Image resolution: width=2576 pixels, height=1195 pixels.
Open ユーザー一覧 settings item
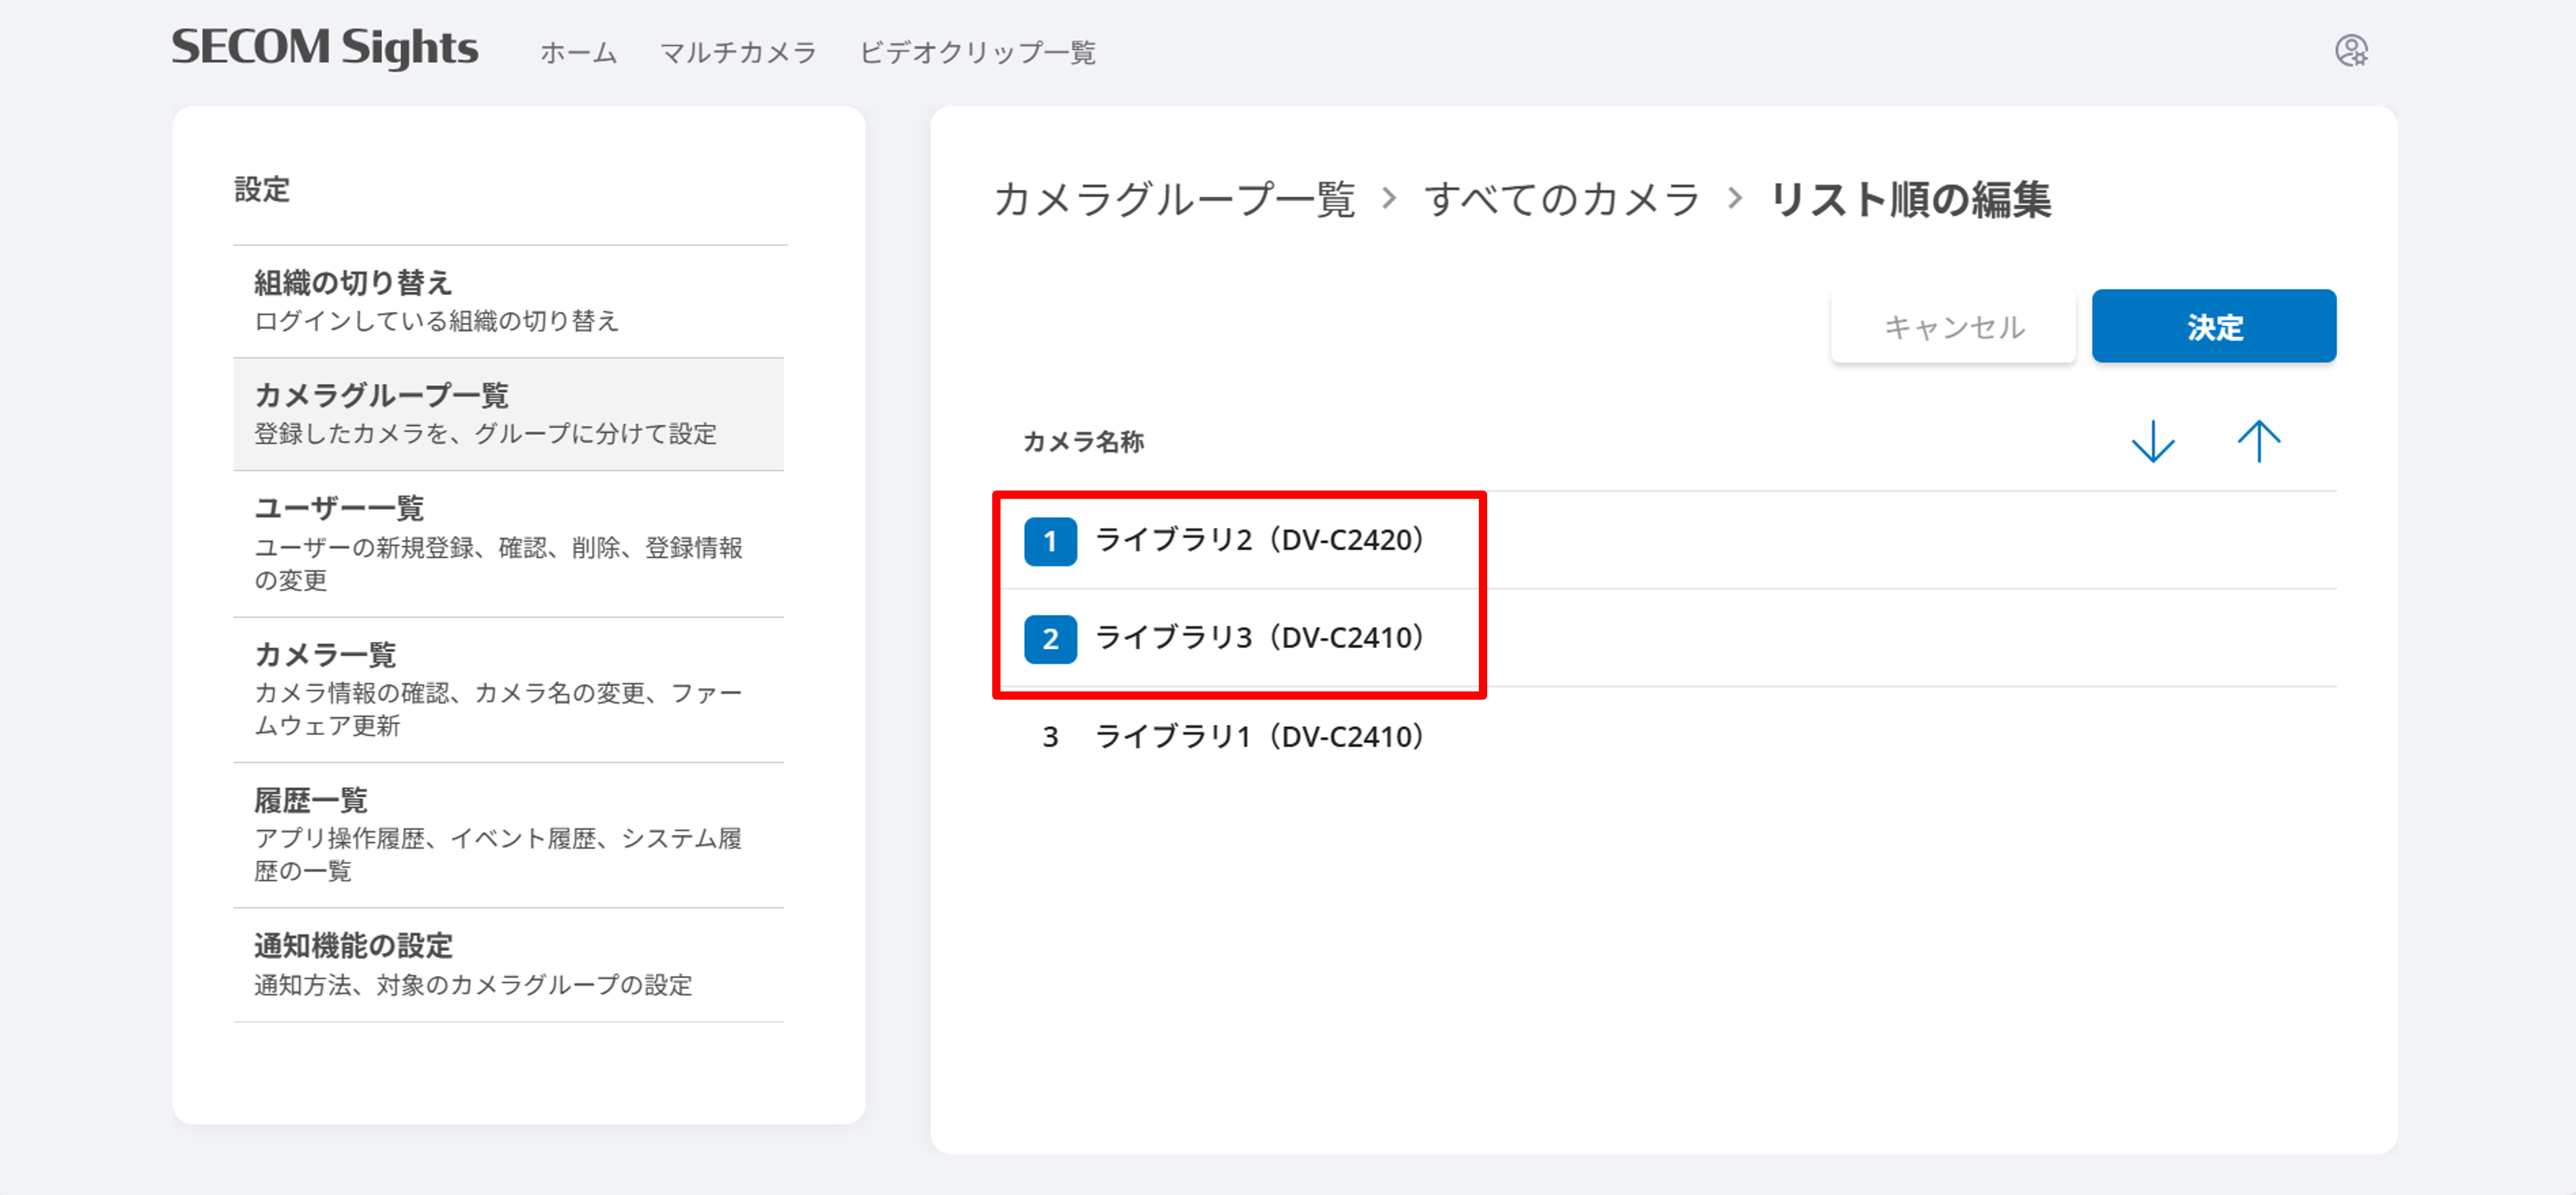[x=509, y=543]
